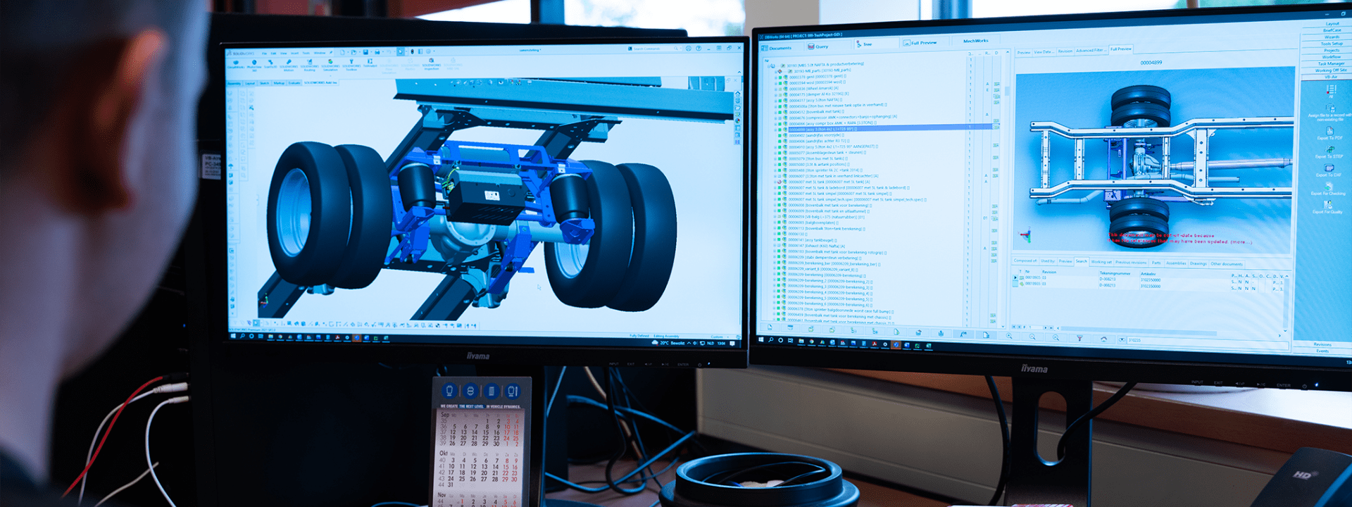
Task: Open the Previous revisions tab
Action: [1132, 263]
